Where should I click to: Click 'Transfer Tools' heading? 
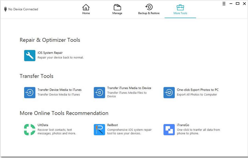coord(37,76)
